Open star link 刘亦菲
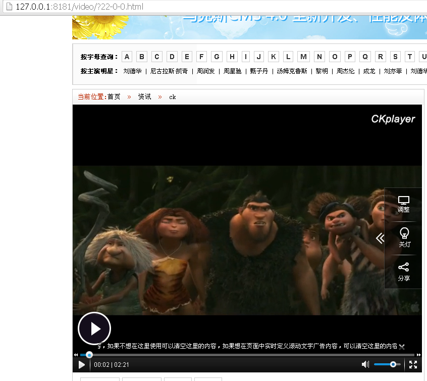Image resolution: width=427 pixels, height=381 pixels. 393,71
